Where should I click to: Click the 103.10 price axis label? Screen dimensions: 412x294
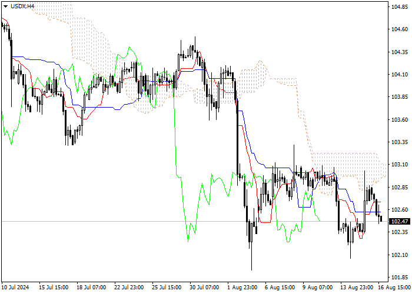pos(400,165)
